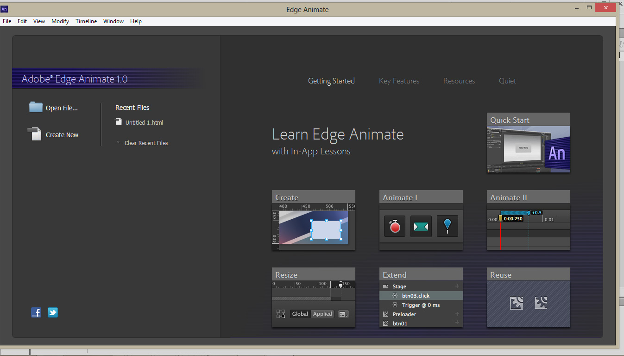This screenshot has height=356, width=624.
Task: Select Global in the Resize tile
Action: 300,314
